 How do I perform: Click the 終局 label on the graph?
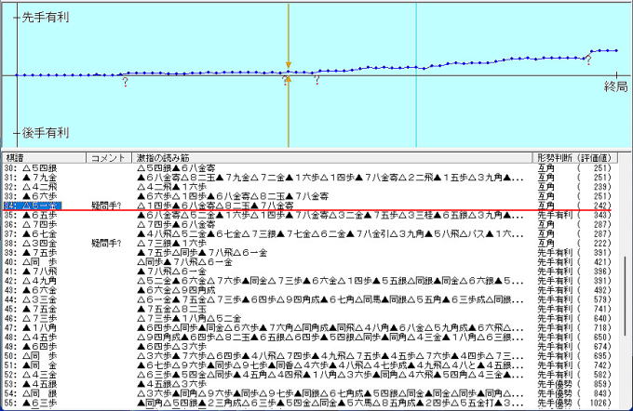(x=615, y=86)
